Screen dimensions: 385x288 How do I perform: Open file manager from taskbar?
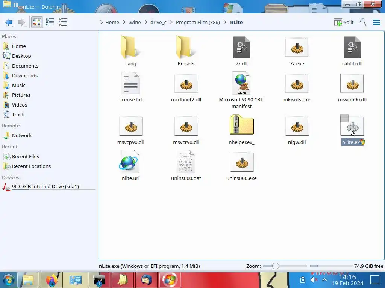pyautogui.click(x=28, y=280)
